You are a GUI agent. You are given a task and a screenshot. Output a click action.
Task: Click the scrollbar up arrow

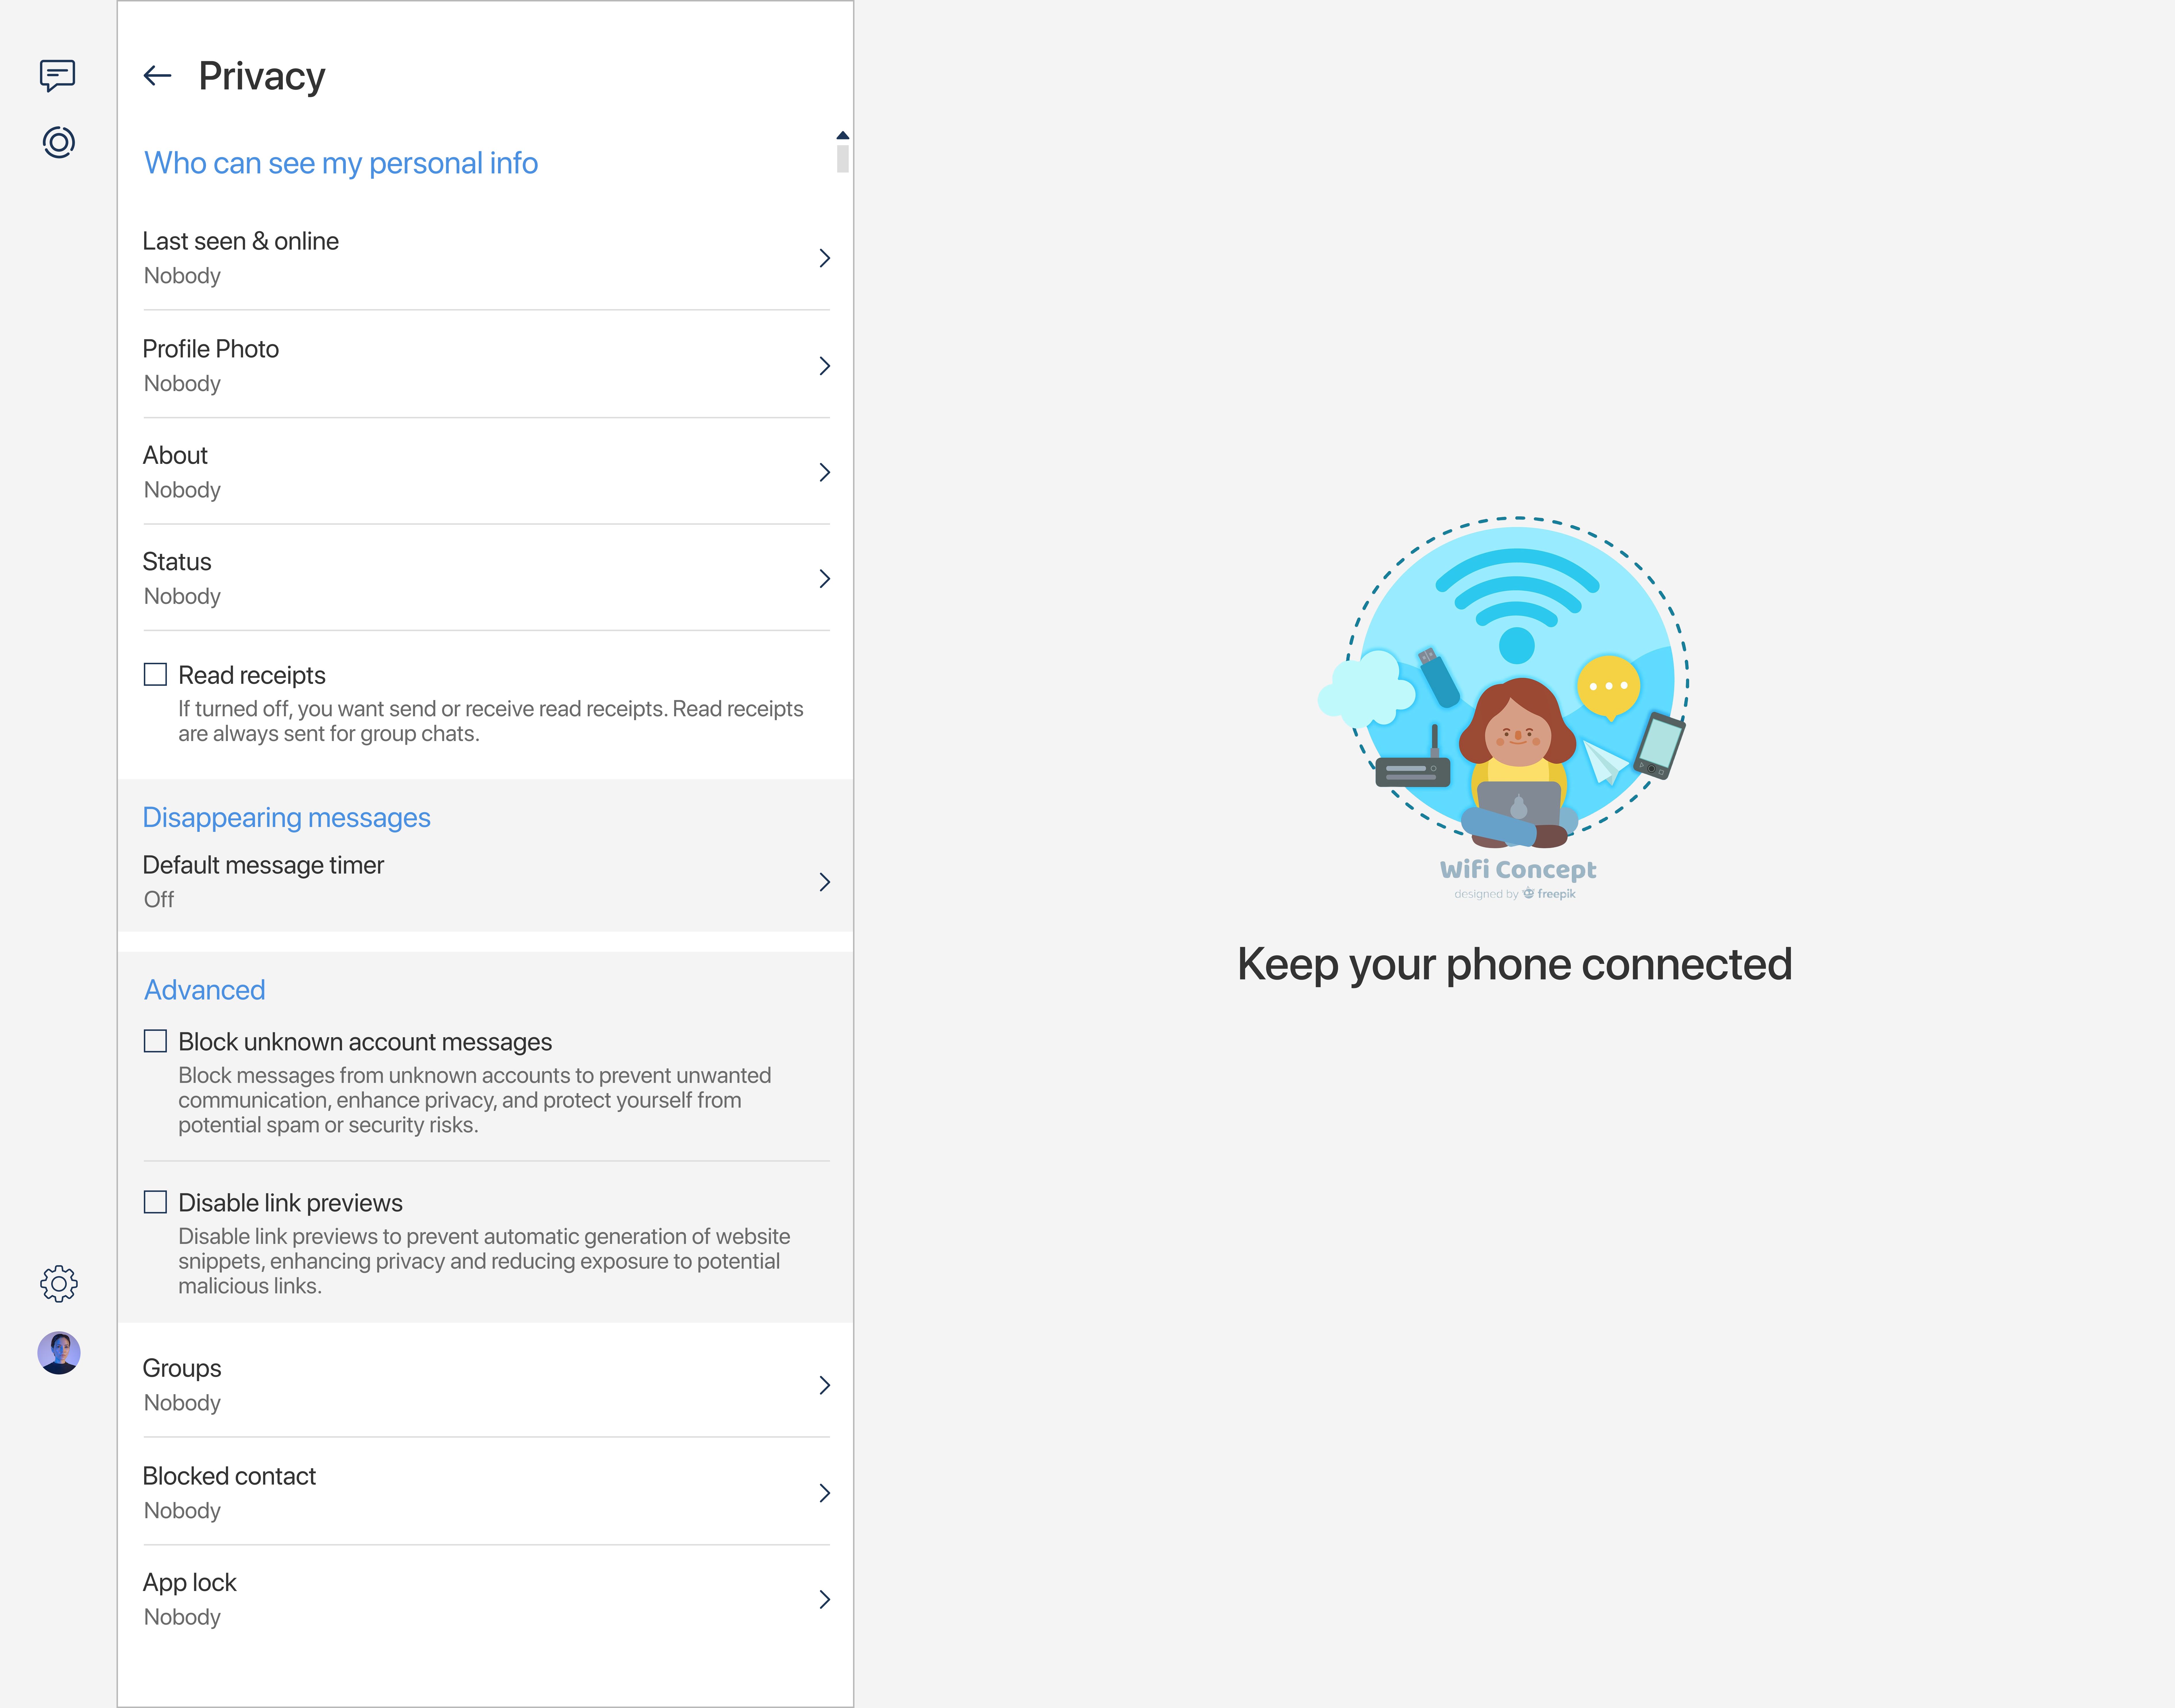(842, 135)
